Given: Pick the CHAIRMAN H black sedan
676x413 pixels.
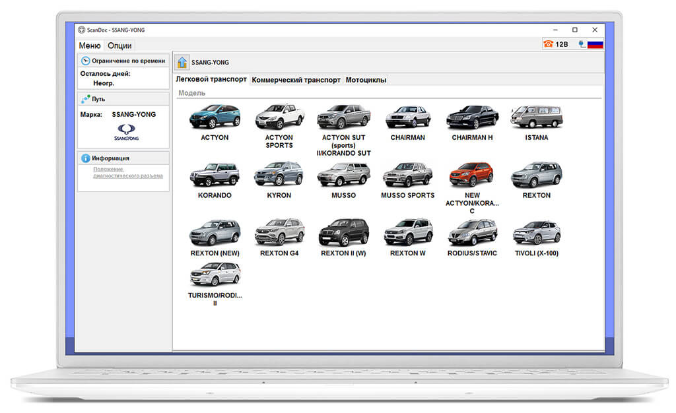Looking at the screenshot, I should click(x=472, y=117).
